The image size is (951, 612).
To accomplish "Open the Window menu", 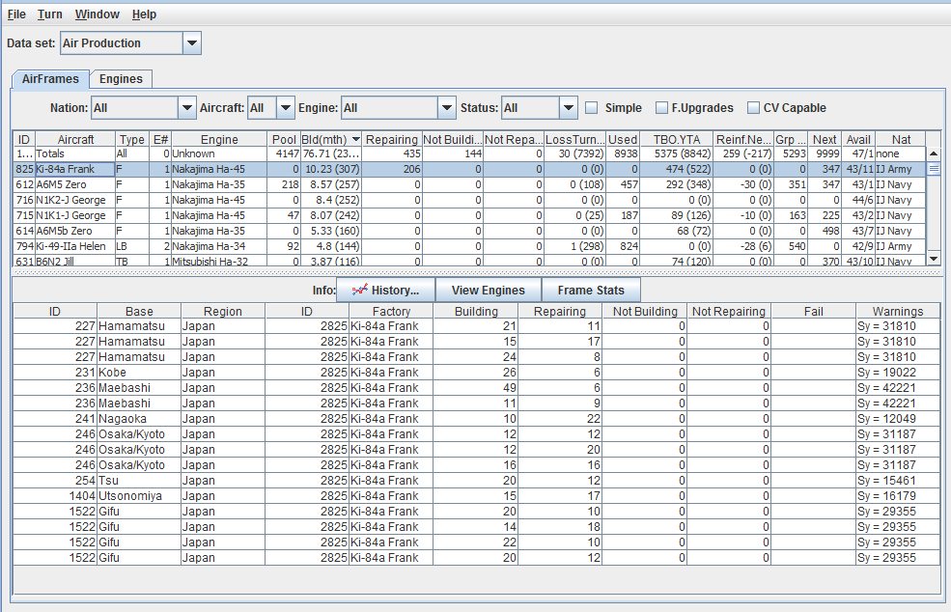I will (98, 14).
